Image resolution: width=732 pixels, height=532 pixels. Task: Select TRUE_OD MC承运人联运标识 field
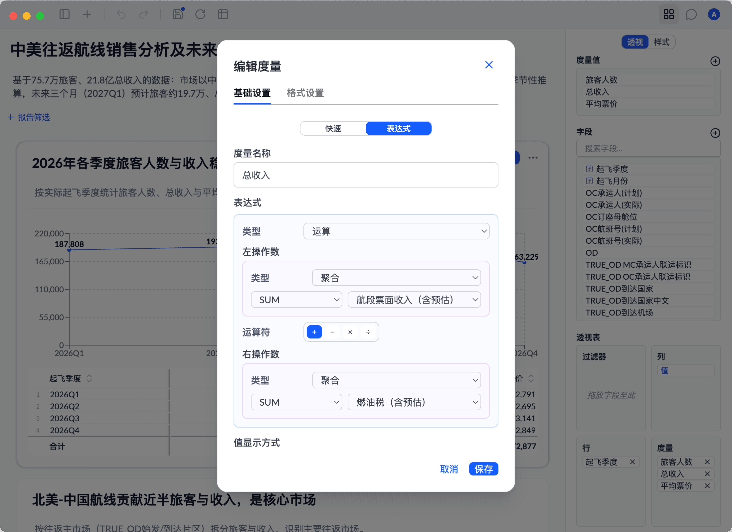648,265
